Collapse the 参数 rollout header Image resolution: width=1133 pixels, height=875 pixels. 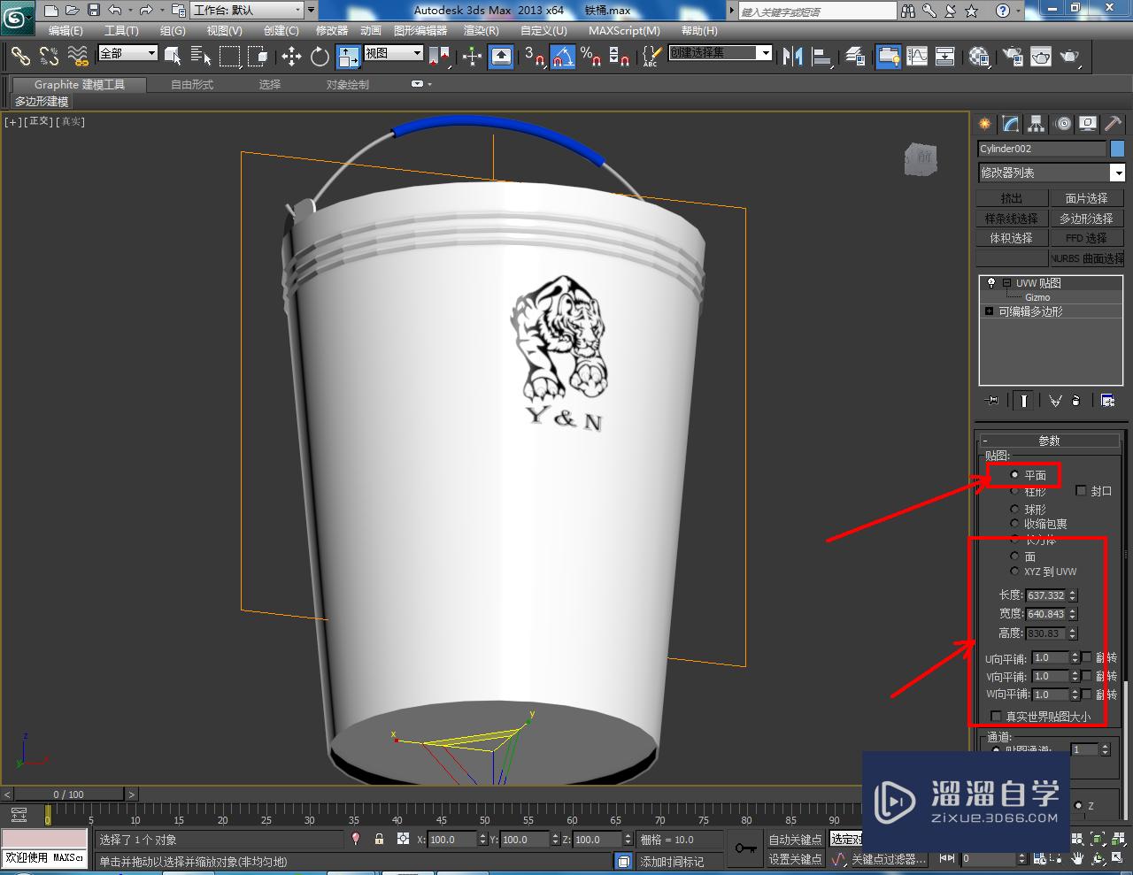1049,441
